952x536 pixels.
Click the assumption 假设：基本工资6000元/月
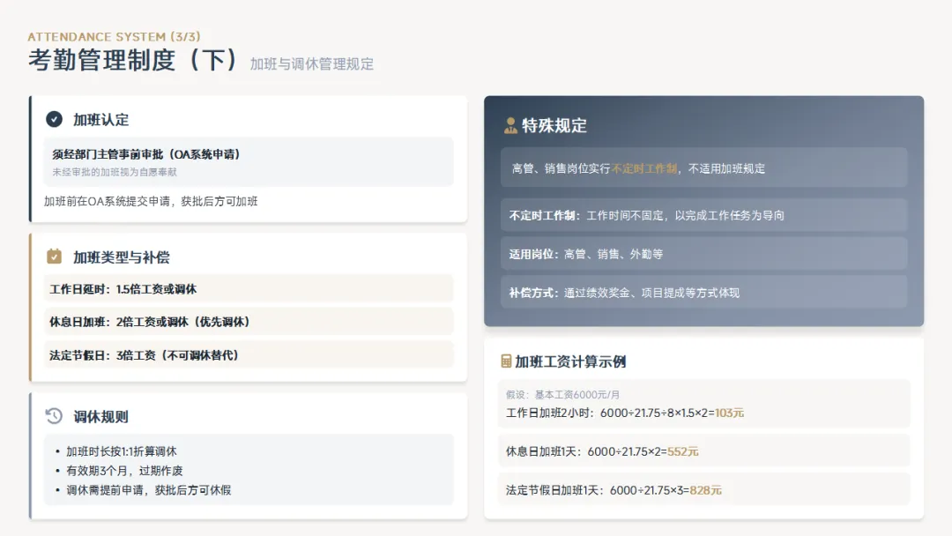point(562,395)
